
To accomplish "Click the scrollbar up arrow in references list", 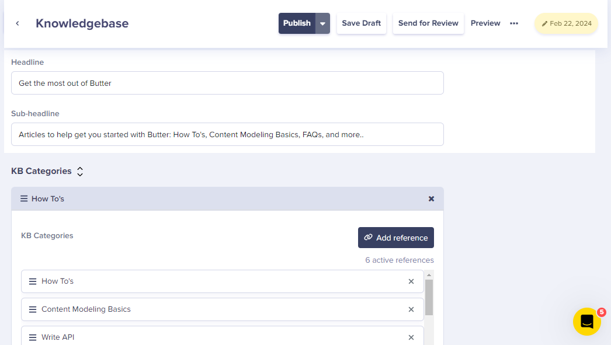I will [429, 275].
